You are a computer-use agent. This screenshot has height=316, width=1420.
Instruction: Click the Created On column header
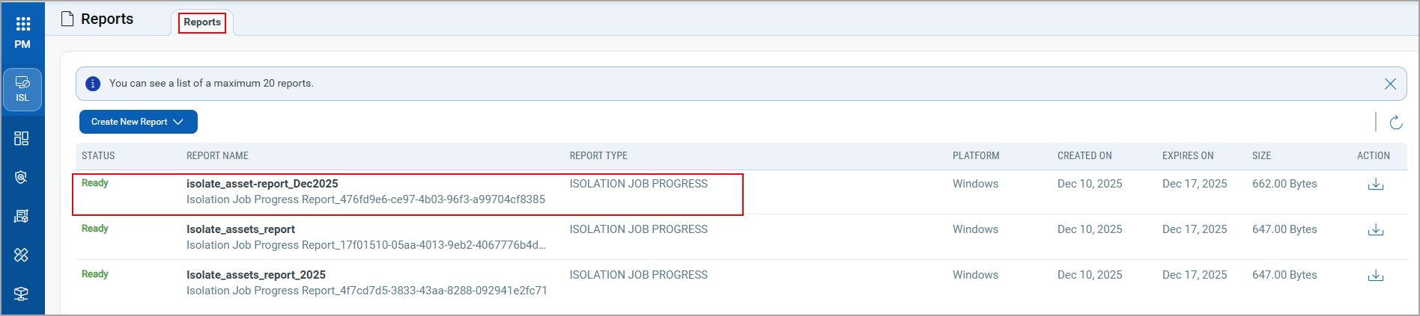(x=1084, y=156)
